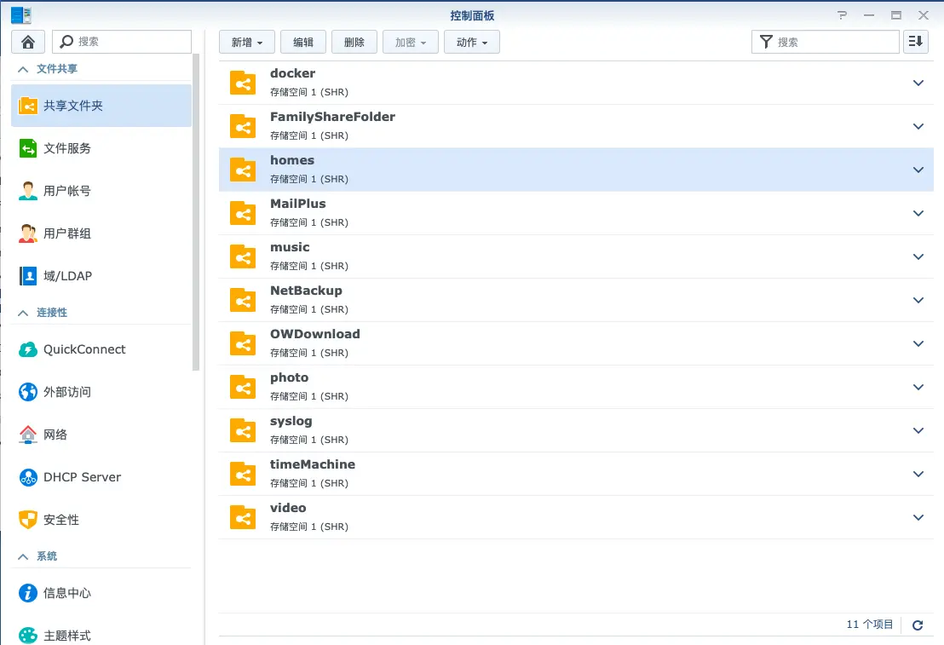Select the MailPlus folder name
The image size is (944, 645).
coord(298,204)
